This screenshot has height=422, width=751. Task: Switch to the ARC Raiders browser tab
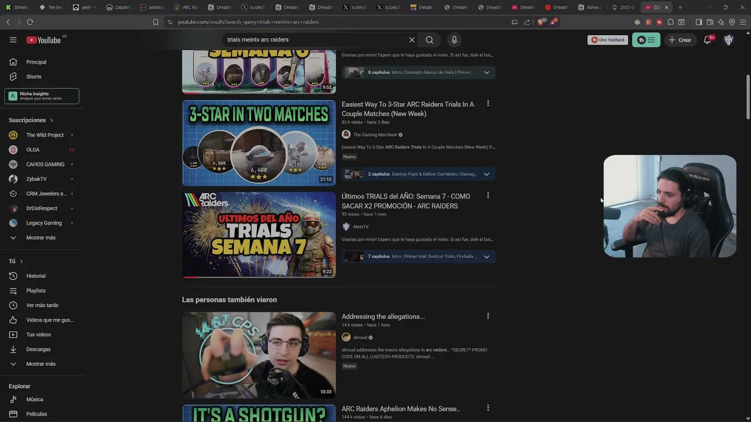[x=185, y=7]
